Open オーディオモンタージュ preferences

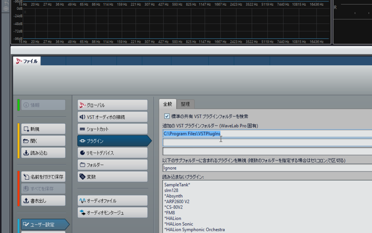[112, 213]
